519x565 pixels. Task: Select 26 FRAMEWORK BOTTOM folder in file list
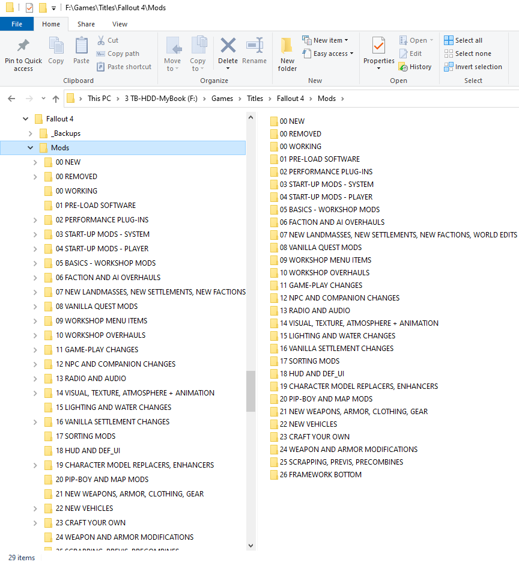click(x=316, y=475)
